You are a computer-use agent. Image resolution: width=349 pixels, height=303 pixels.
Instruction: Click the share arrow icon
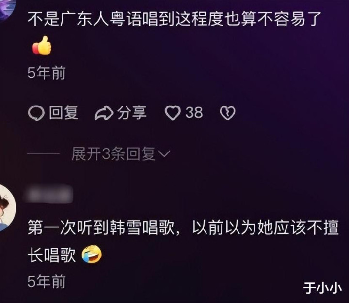tap(104, 113)
